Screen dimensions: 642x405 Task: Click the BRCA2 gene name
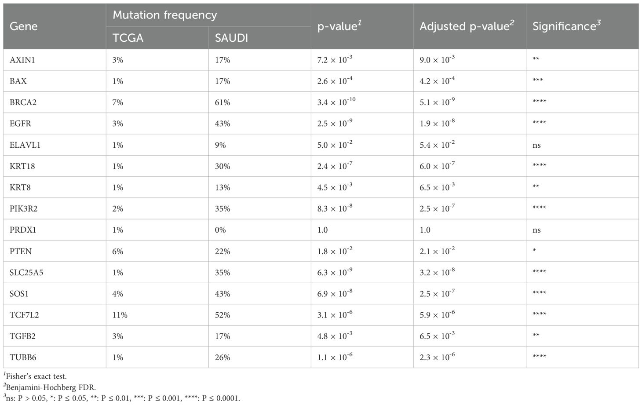(23, 102)
